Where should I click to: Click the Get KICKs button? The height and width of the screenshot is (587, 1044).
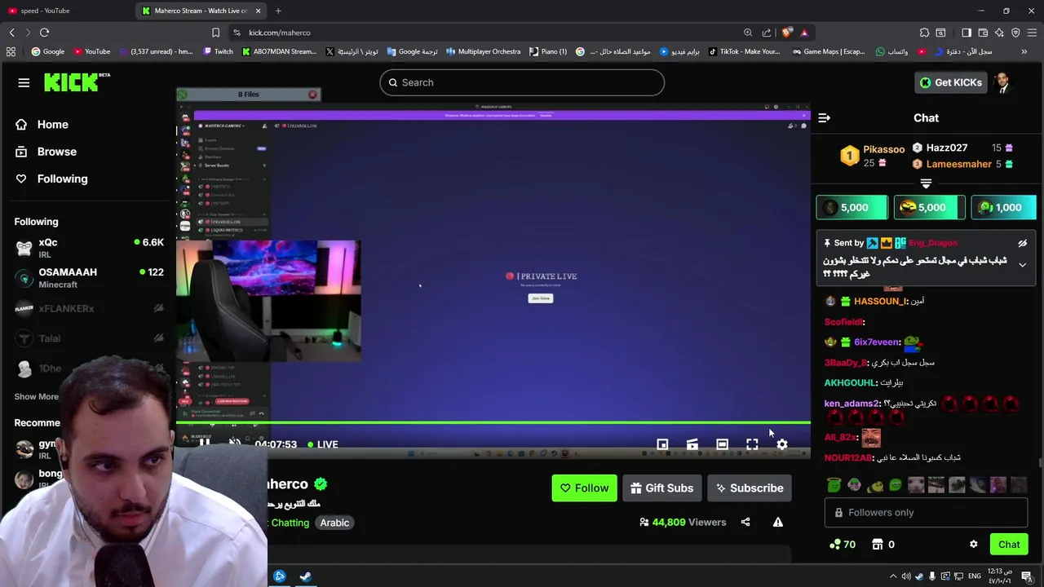tap(950, 82)
